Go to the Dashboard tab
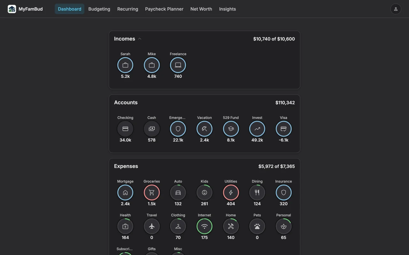This screenshot has width=409, height=255. [69, 9]
